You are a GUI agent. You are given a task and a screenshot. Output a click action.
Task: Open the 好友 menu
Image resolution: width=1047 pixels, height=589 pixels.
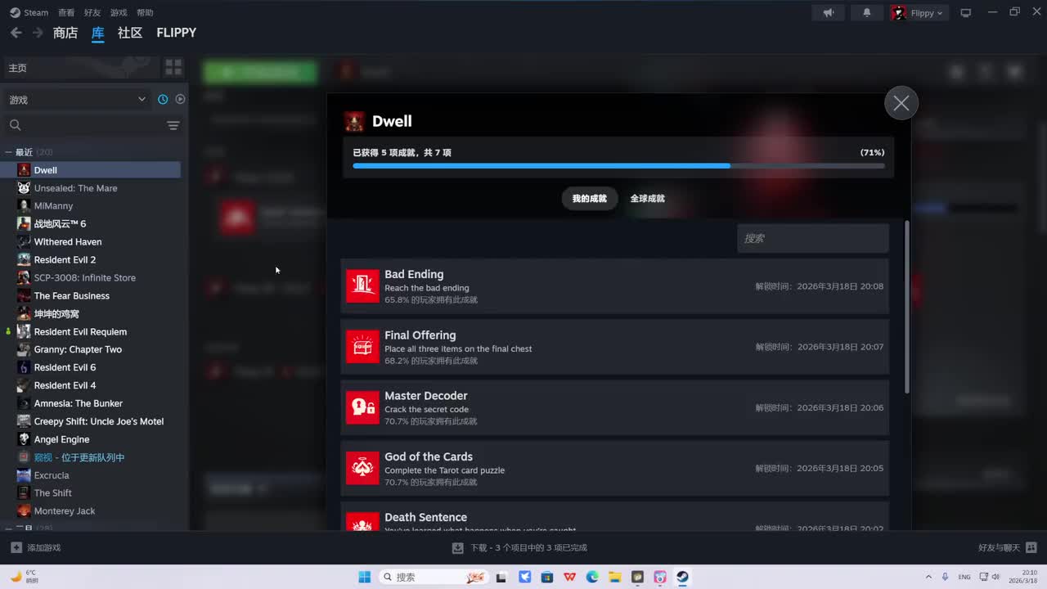pyautogui.click(x=92, y=12)
